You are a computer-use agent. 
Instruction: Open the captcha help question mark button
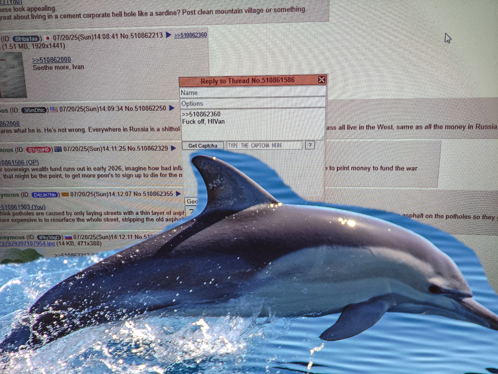[x=310, y=145]
